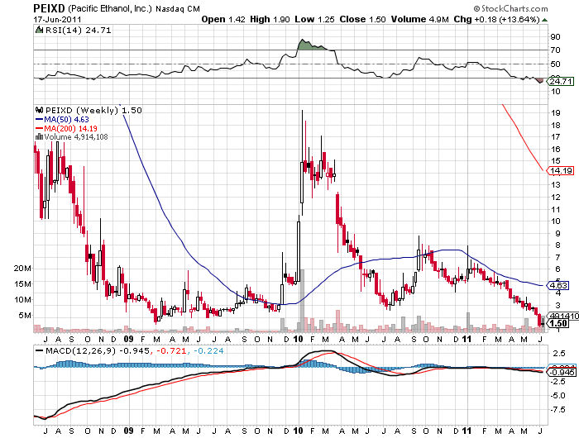Click the red line swatch beside MA(200)
This screenshot has height=438, width=579.
39,128
